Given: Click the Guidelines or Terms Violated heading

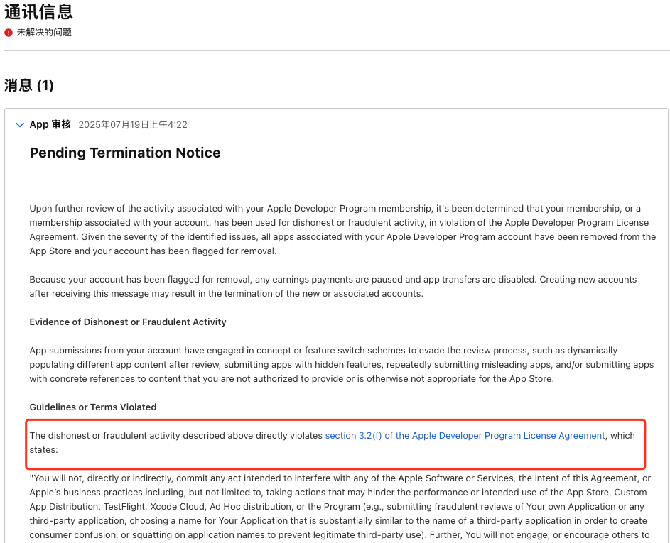Looking at the screenshot, I should click(93, 407).
